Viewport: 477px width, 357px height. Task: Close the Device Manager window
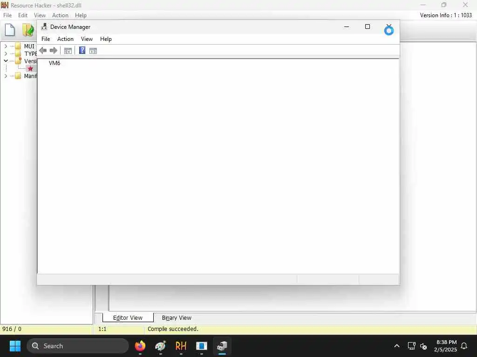tap(389, 26)
